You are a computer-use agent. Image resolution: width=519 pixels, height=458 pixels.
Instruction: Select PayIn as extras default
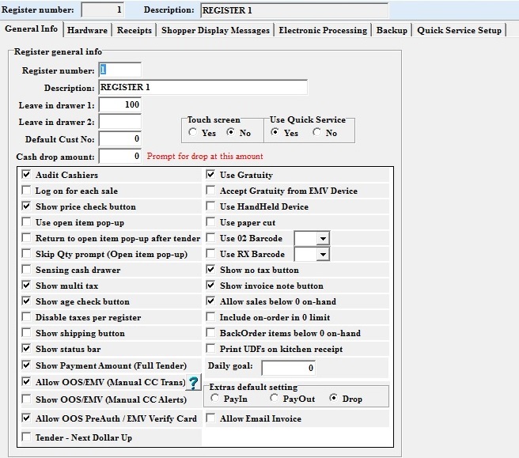coord(214,399)
